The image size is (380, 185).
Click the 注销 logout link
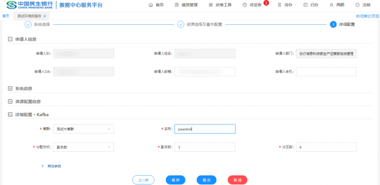366,5
